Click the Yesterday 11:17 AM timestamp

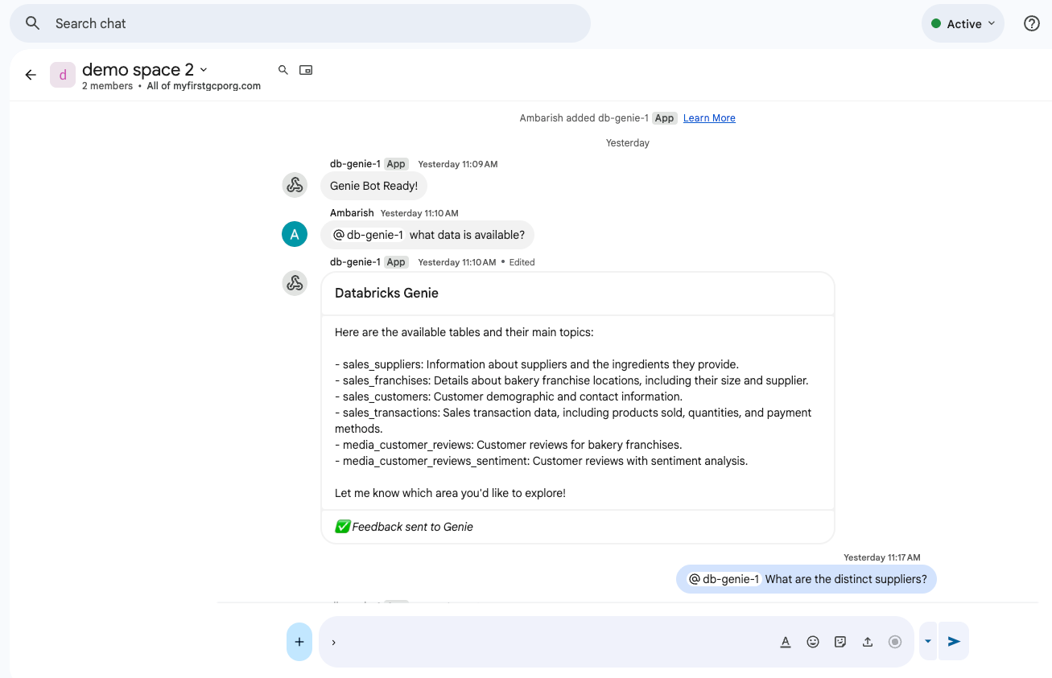tap(881, 557)
